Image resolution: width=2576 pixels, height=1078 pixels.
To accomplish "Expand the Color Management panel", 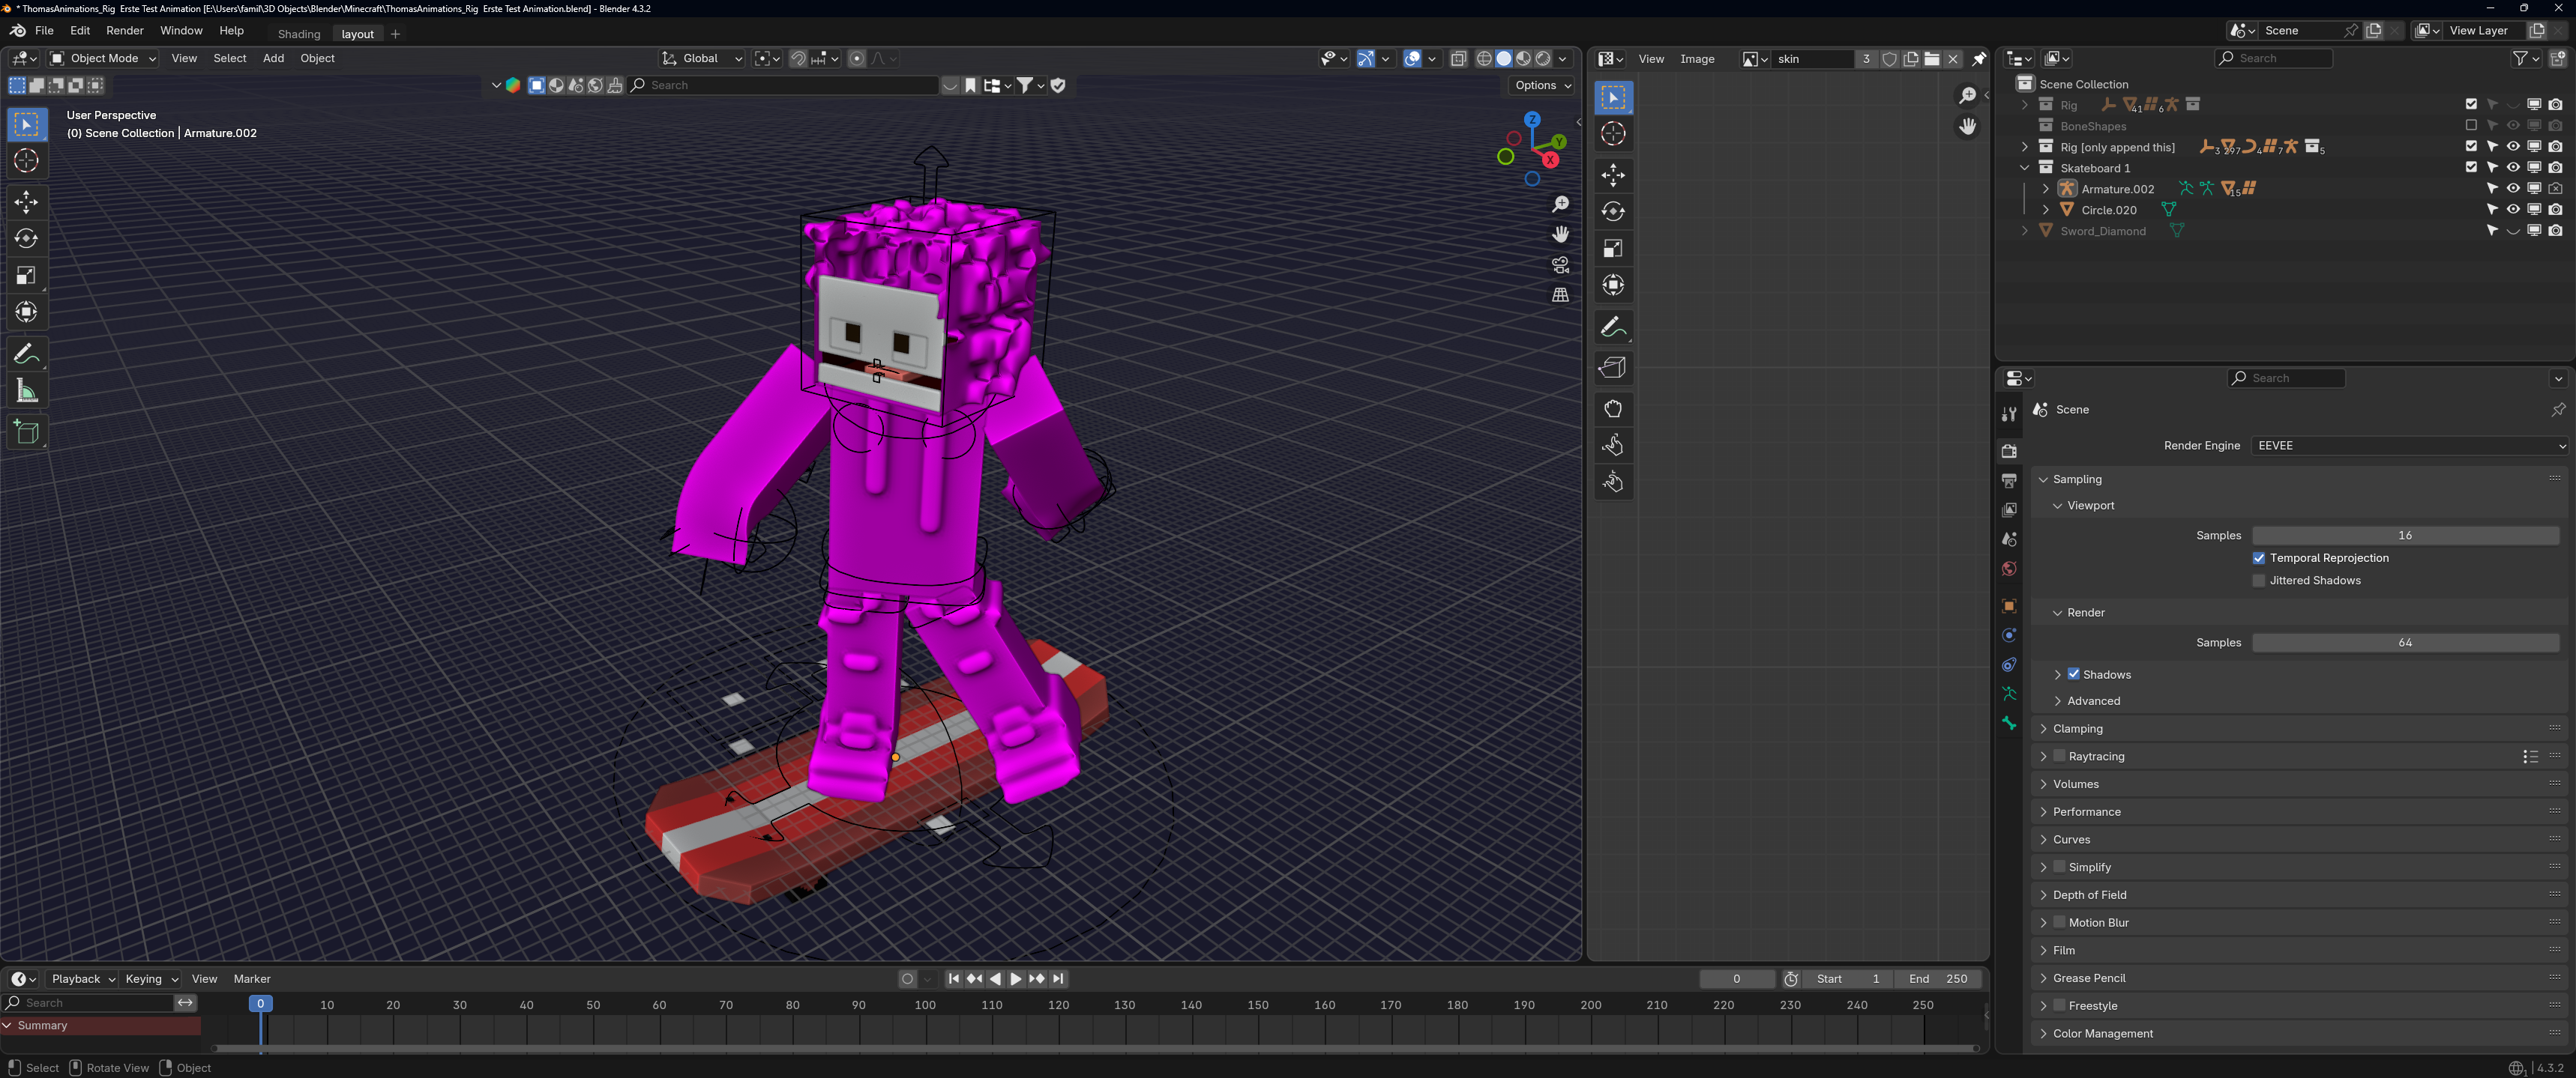I will click(2102, 1033).
